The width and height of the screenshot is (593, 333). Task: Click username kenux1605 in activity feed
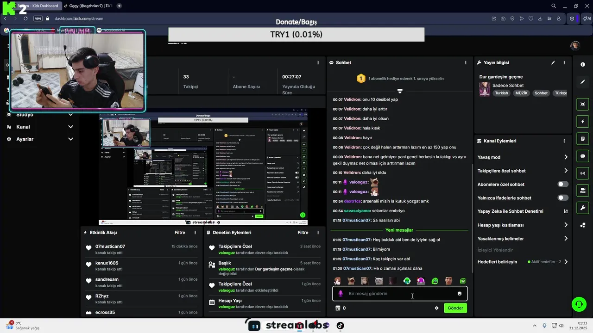pos(107,263)
